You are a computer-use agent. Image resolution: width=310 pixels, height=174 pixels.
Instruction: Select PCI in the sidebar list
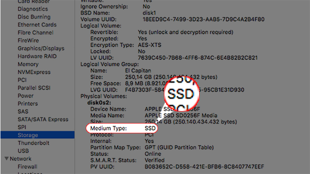tap(22, 80)
